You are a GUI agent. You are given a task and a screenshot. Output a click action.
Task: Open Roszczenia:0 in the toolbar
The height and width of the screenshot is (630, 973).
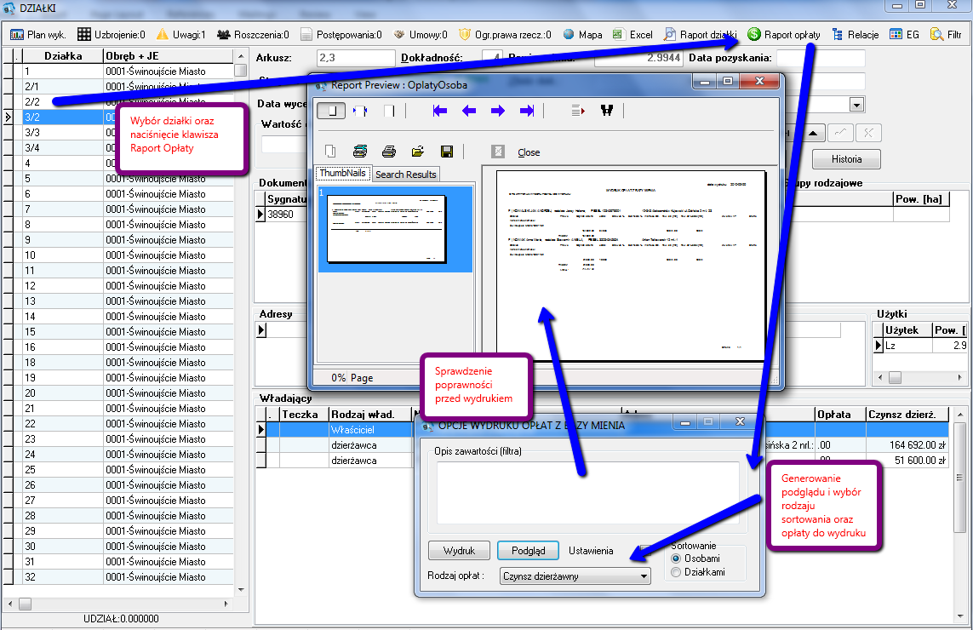point(253,35)
